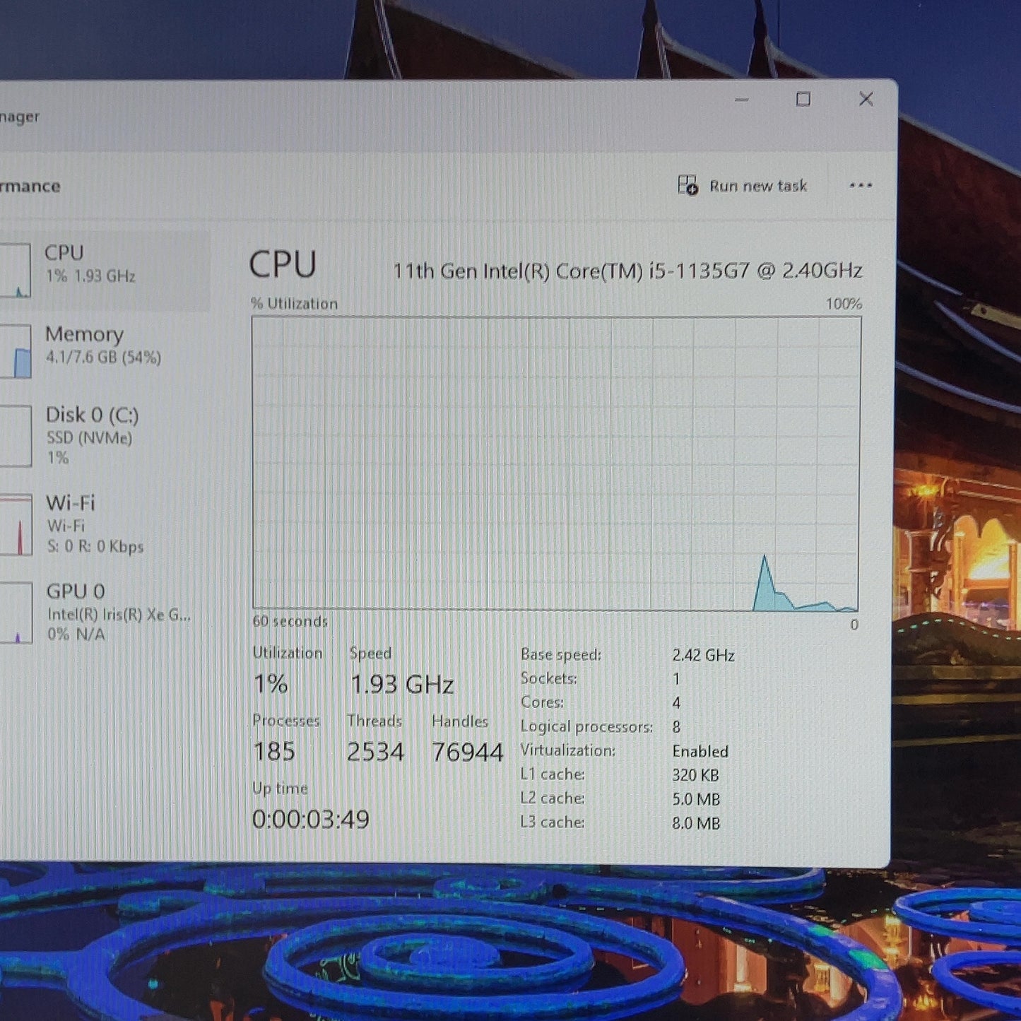Minimize the Task Manager window
Screen dimensions: 1021x1021
tap(741, 100)
